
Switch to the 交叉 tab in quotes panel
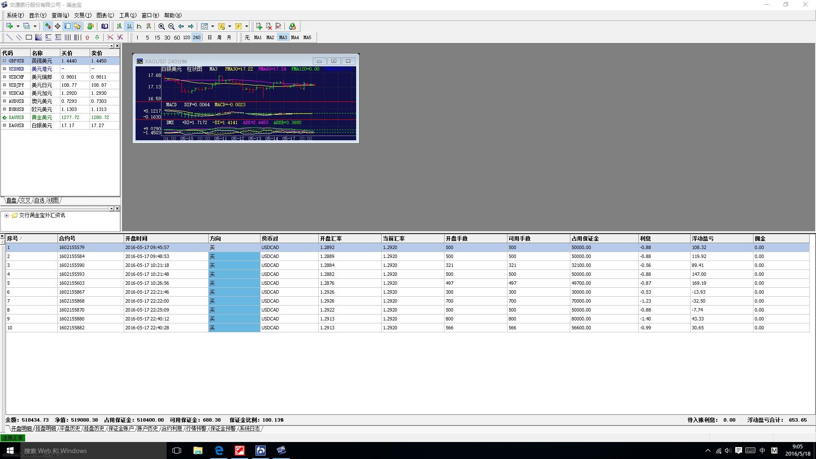pyautogui.click(x=25, y=200)
